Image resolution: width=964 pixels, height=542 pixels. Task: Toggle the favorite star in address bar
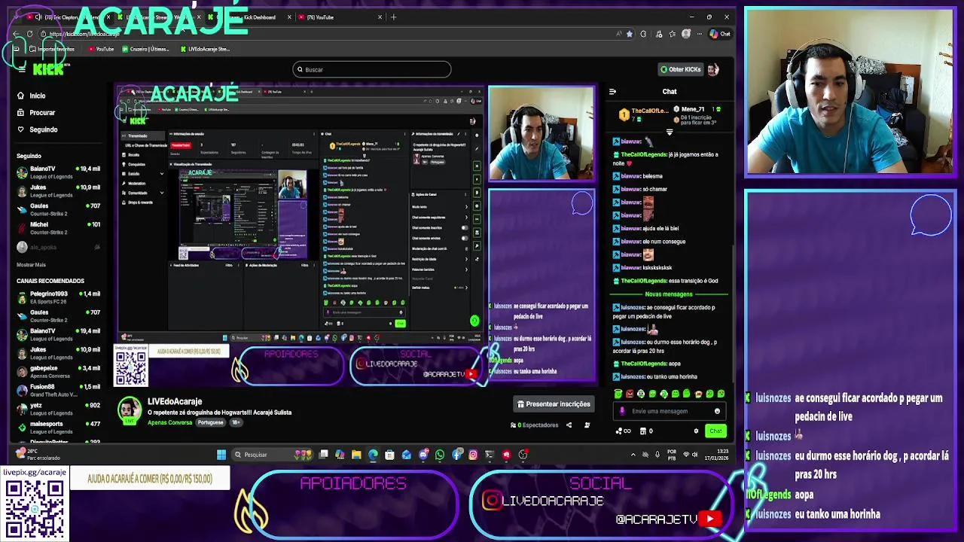[x=630, y=34]
